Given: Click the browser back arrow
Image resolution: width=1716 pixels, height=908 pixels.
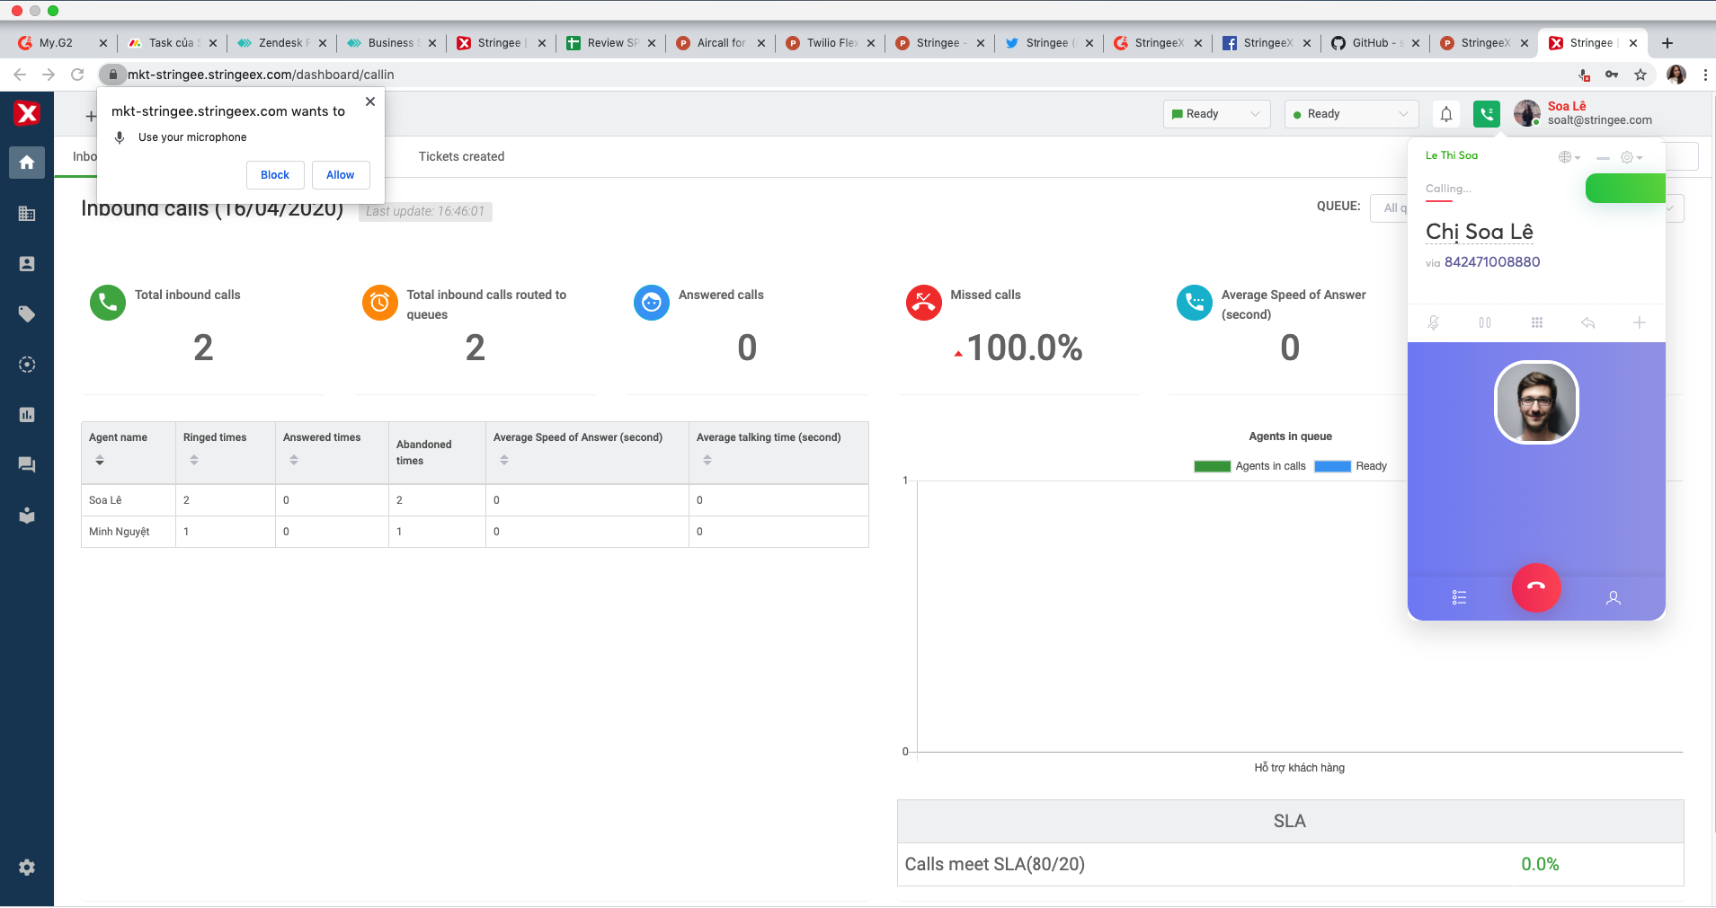Looking at the screenshot, I should (x=20, y=75).
